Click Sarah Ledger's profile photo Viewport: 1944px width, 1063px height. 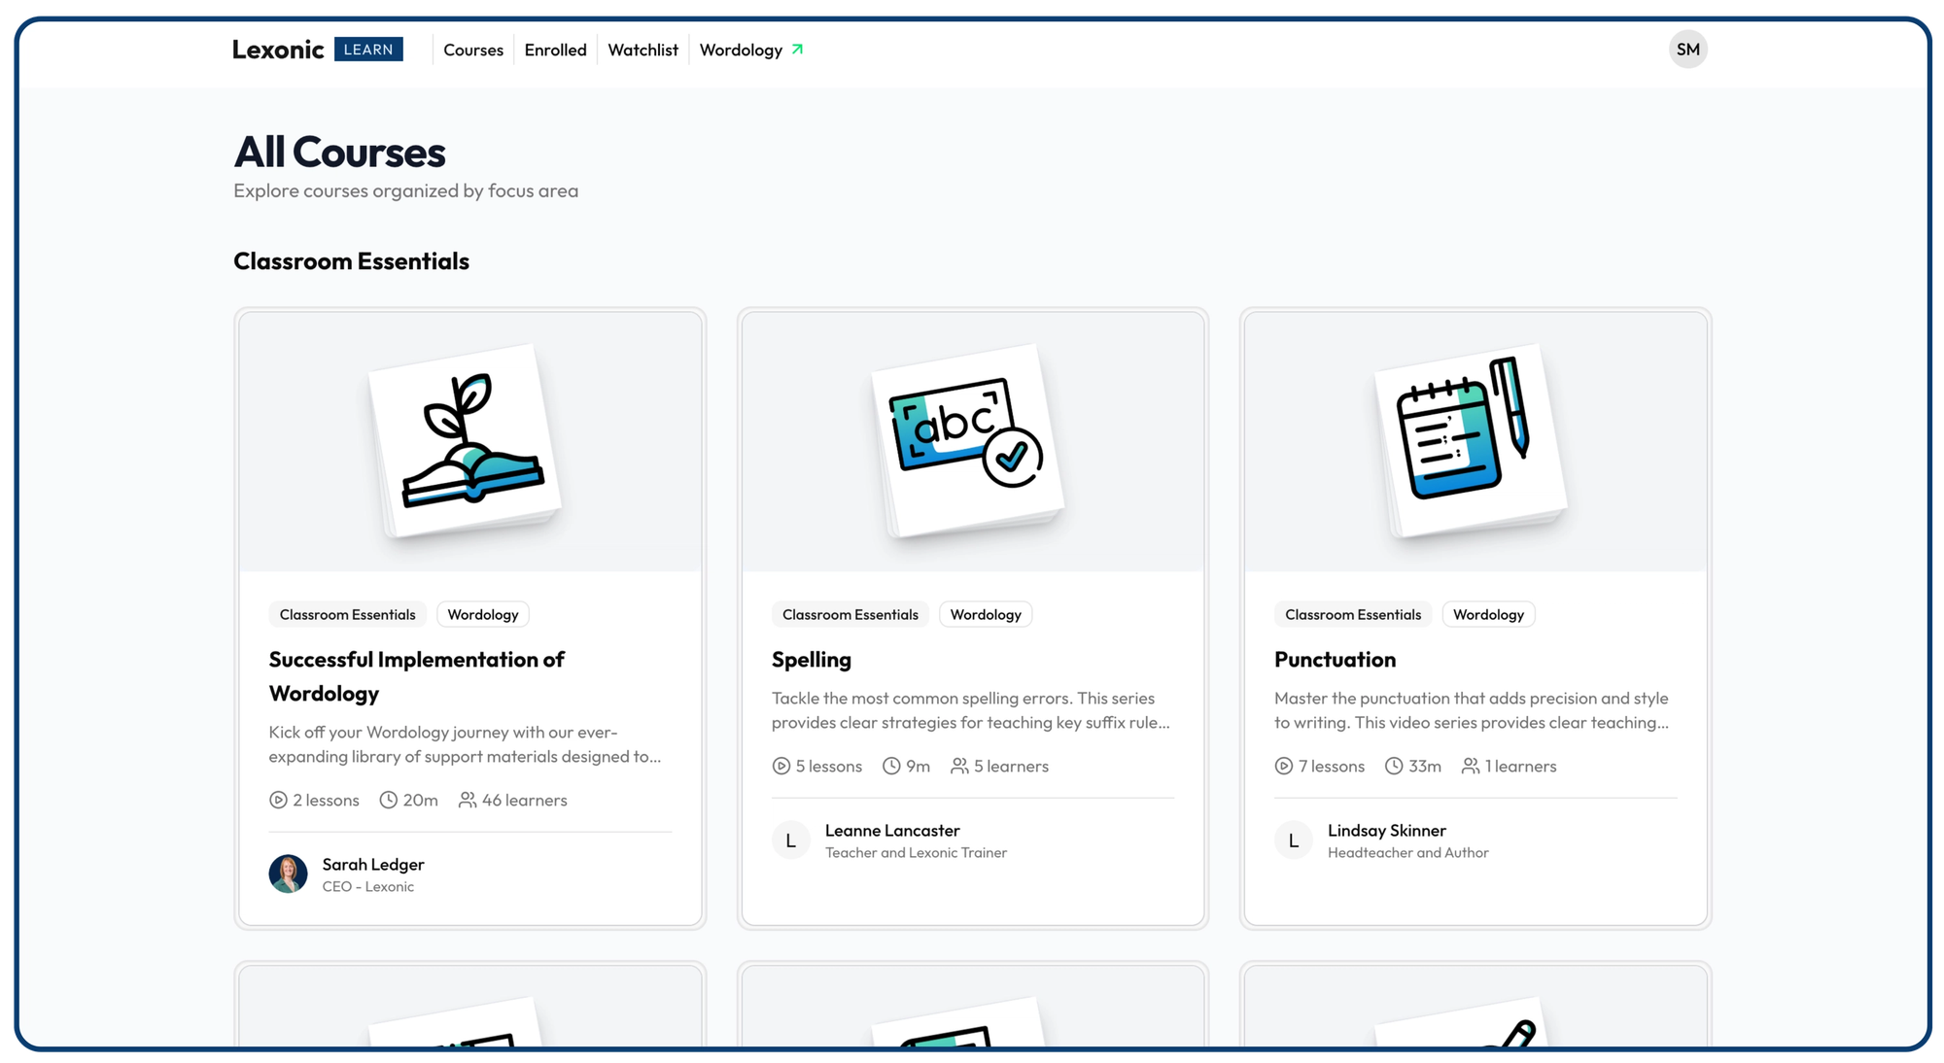pyautogui.click(x=288, y=874)
